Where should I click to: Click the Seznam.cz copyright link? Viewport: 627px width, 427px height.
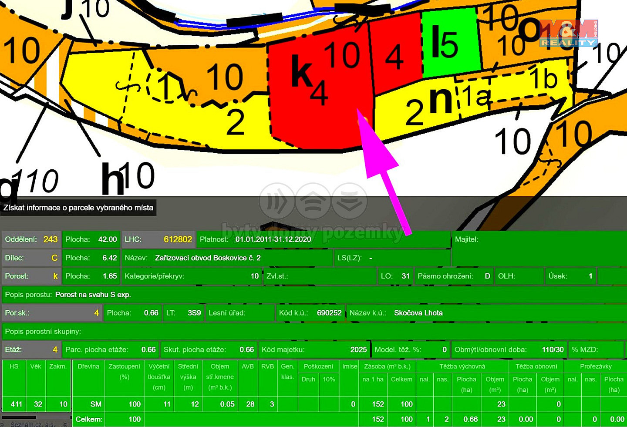coord(33,424)
